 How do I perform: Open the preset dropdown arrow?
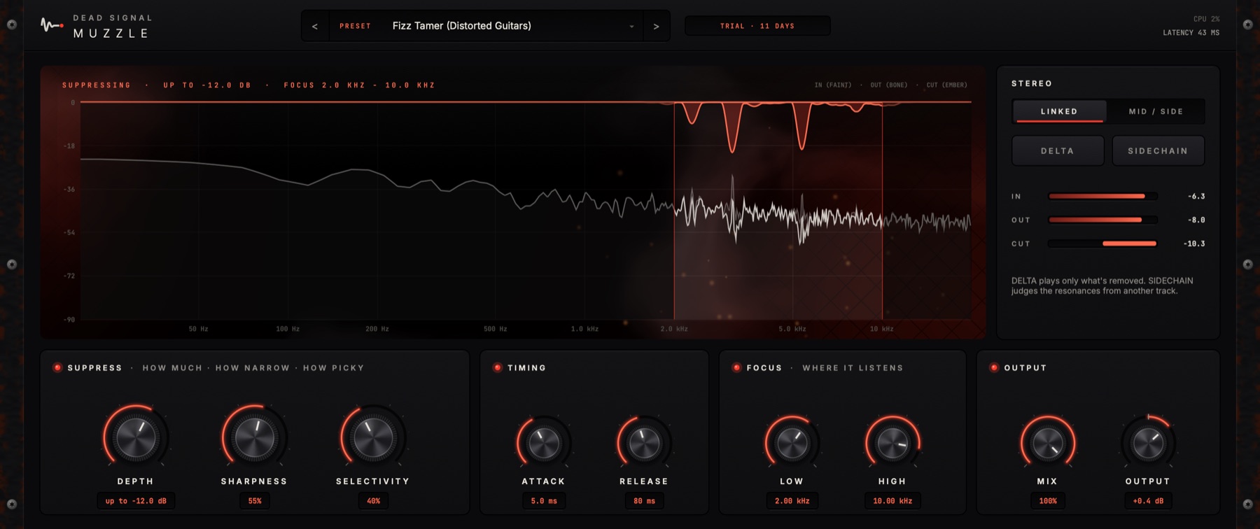(631, 26)
